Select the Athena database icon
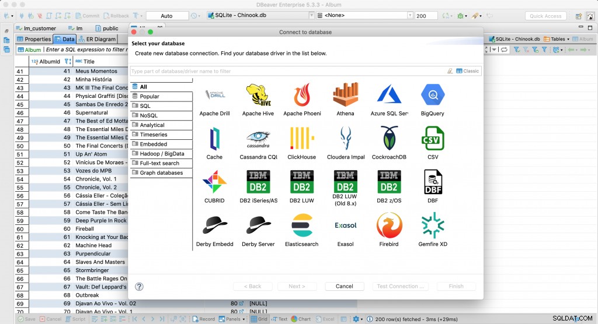598x324 pixels. click(x=345, y=94)
